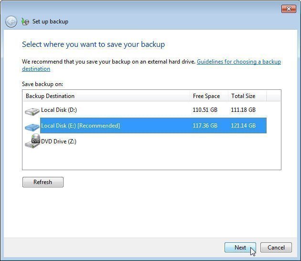Click the Set up backup wizard icon
This screenshot has height=261, width=301.
coord(25,22)
